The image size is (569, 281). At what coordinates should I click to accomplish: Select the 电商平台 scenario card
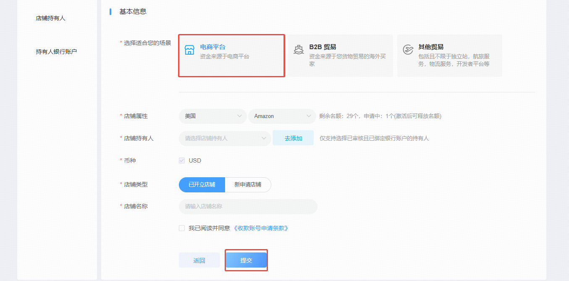click(232, 55)
